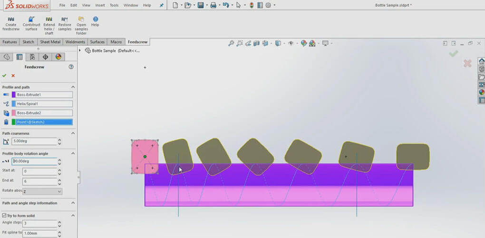
Task: Open File Explorer folder icon in task pane
Action: [x=481, y=77]
